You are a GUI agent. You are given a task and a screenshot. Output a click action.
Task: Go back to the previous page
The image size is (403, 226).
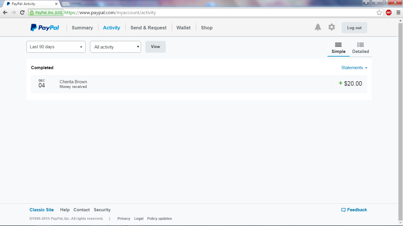[5, 12]
